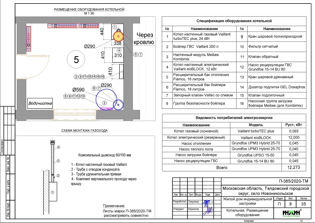Select the Размещение оборудования котельной heading
The image size is (315, 223).
coord(89,9)
